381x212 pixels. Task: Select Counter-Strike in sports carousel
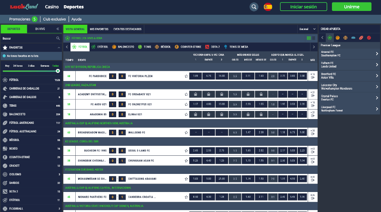coord(188,47)
